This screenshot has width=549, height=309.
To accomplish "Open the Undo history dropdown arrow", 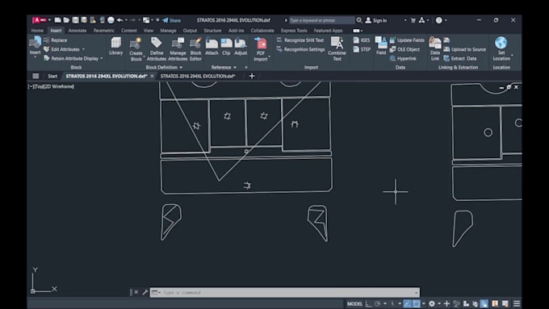I will tap(126, 20).
